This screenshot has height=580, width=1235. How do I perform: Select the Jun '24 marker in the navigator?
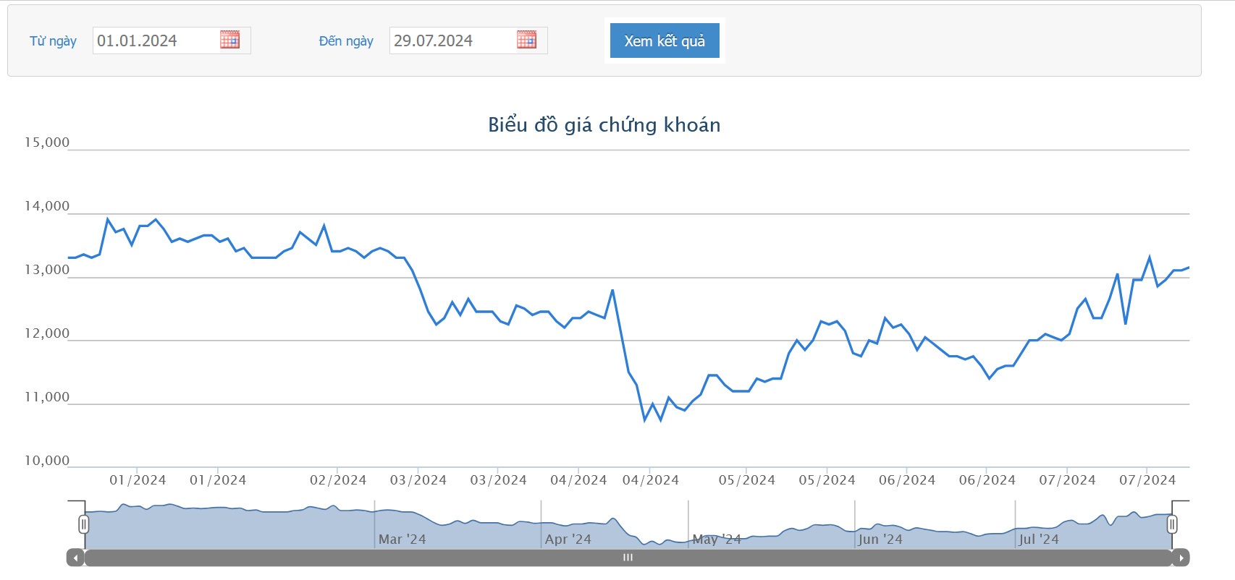(880, 540)
